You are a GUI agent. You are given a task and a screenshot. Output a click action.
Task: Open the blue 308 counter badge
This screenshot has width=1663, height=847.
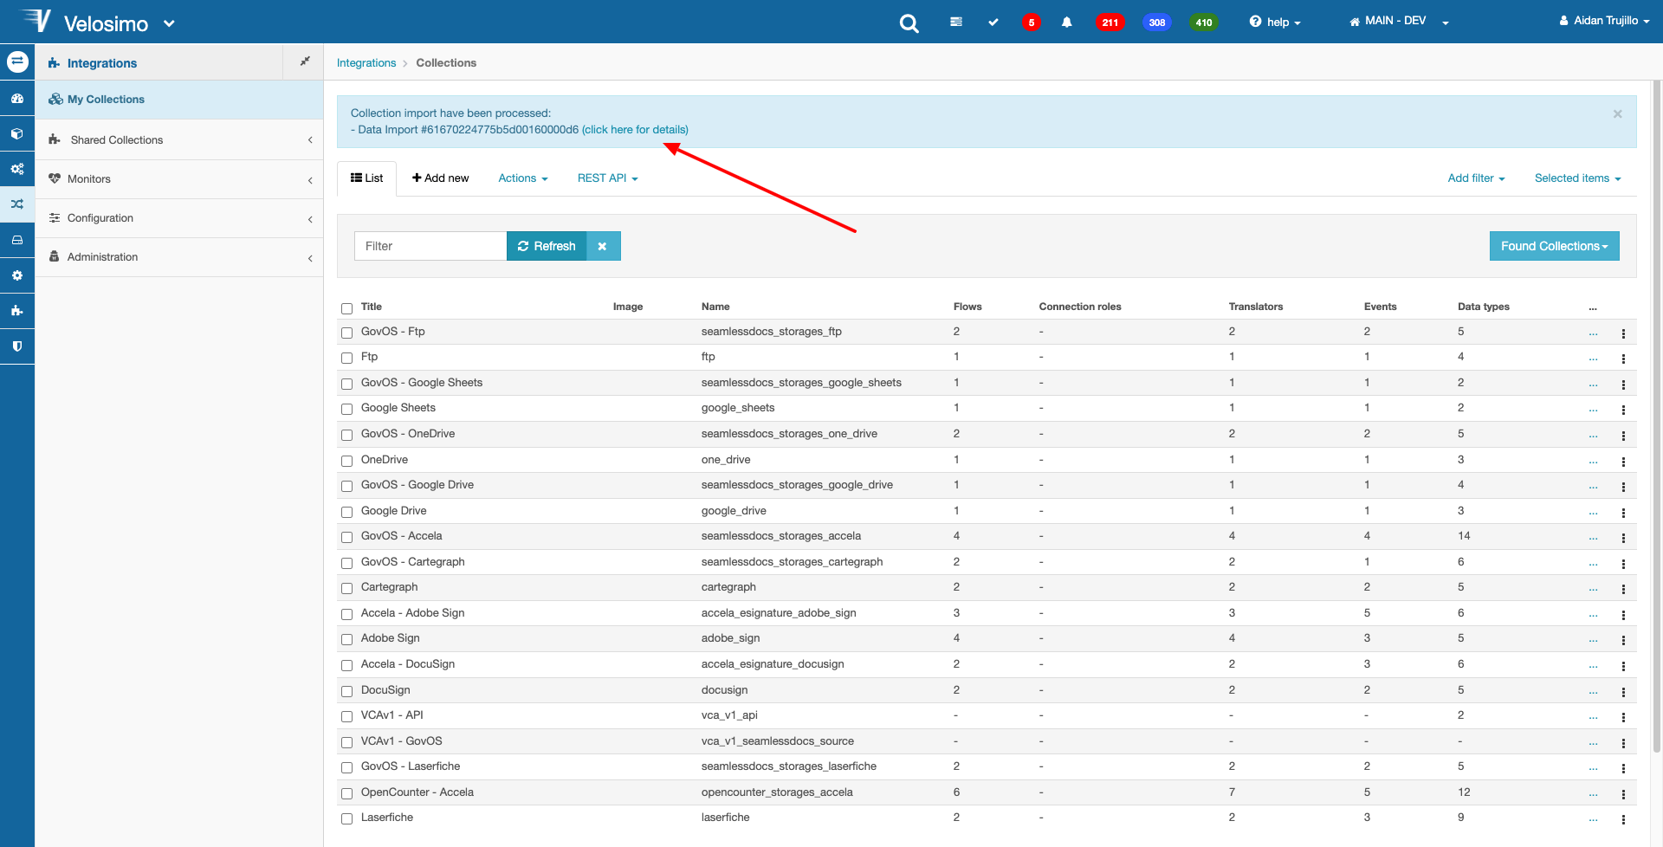tap(1157, 23)
